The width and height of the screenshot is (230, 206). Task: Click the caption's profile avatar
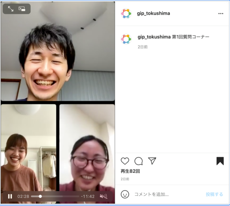[x=126, y=39]
